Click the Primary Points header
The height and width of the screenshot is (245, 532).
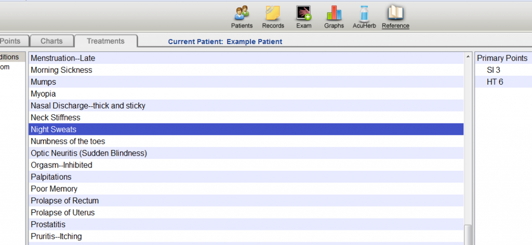click(502, 58)
